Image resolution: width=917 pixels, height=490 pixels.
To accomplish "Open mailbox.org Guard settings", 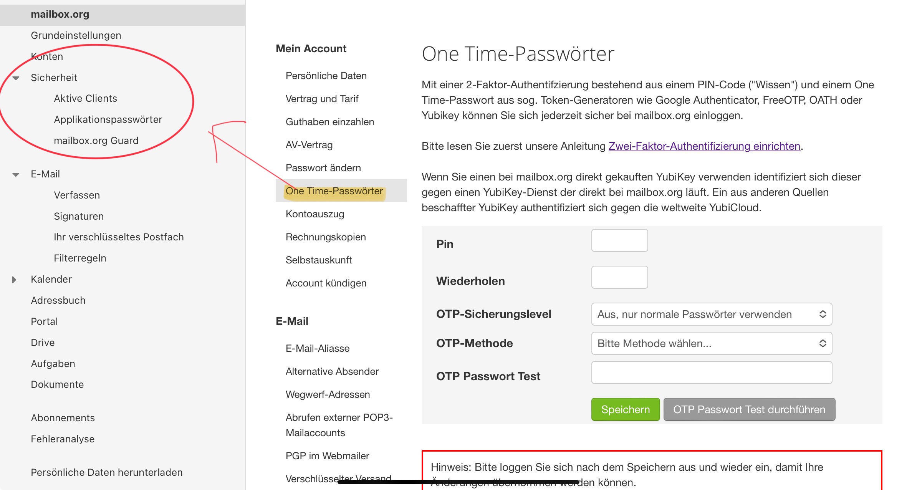I will pyautogui.click(x=96, y=141).
